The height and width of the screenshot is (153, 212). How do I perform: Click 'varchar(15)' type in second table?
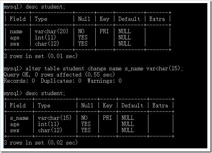pyautogui.click(x=55, y=118)
